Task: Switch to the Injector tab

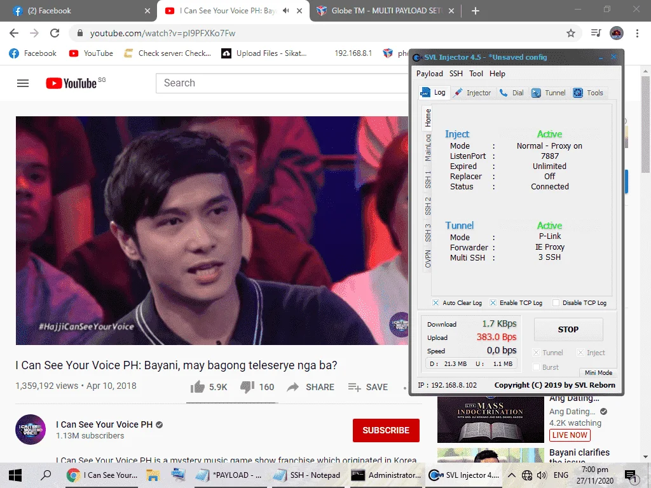Action: (x=472, y=93)
